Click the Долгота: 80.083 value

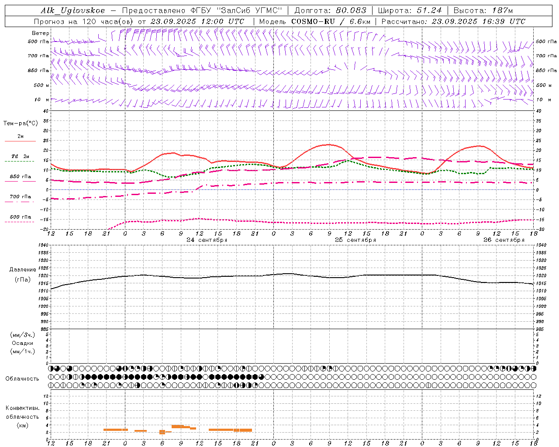(x=331, y=10)
